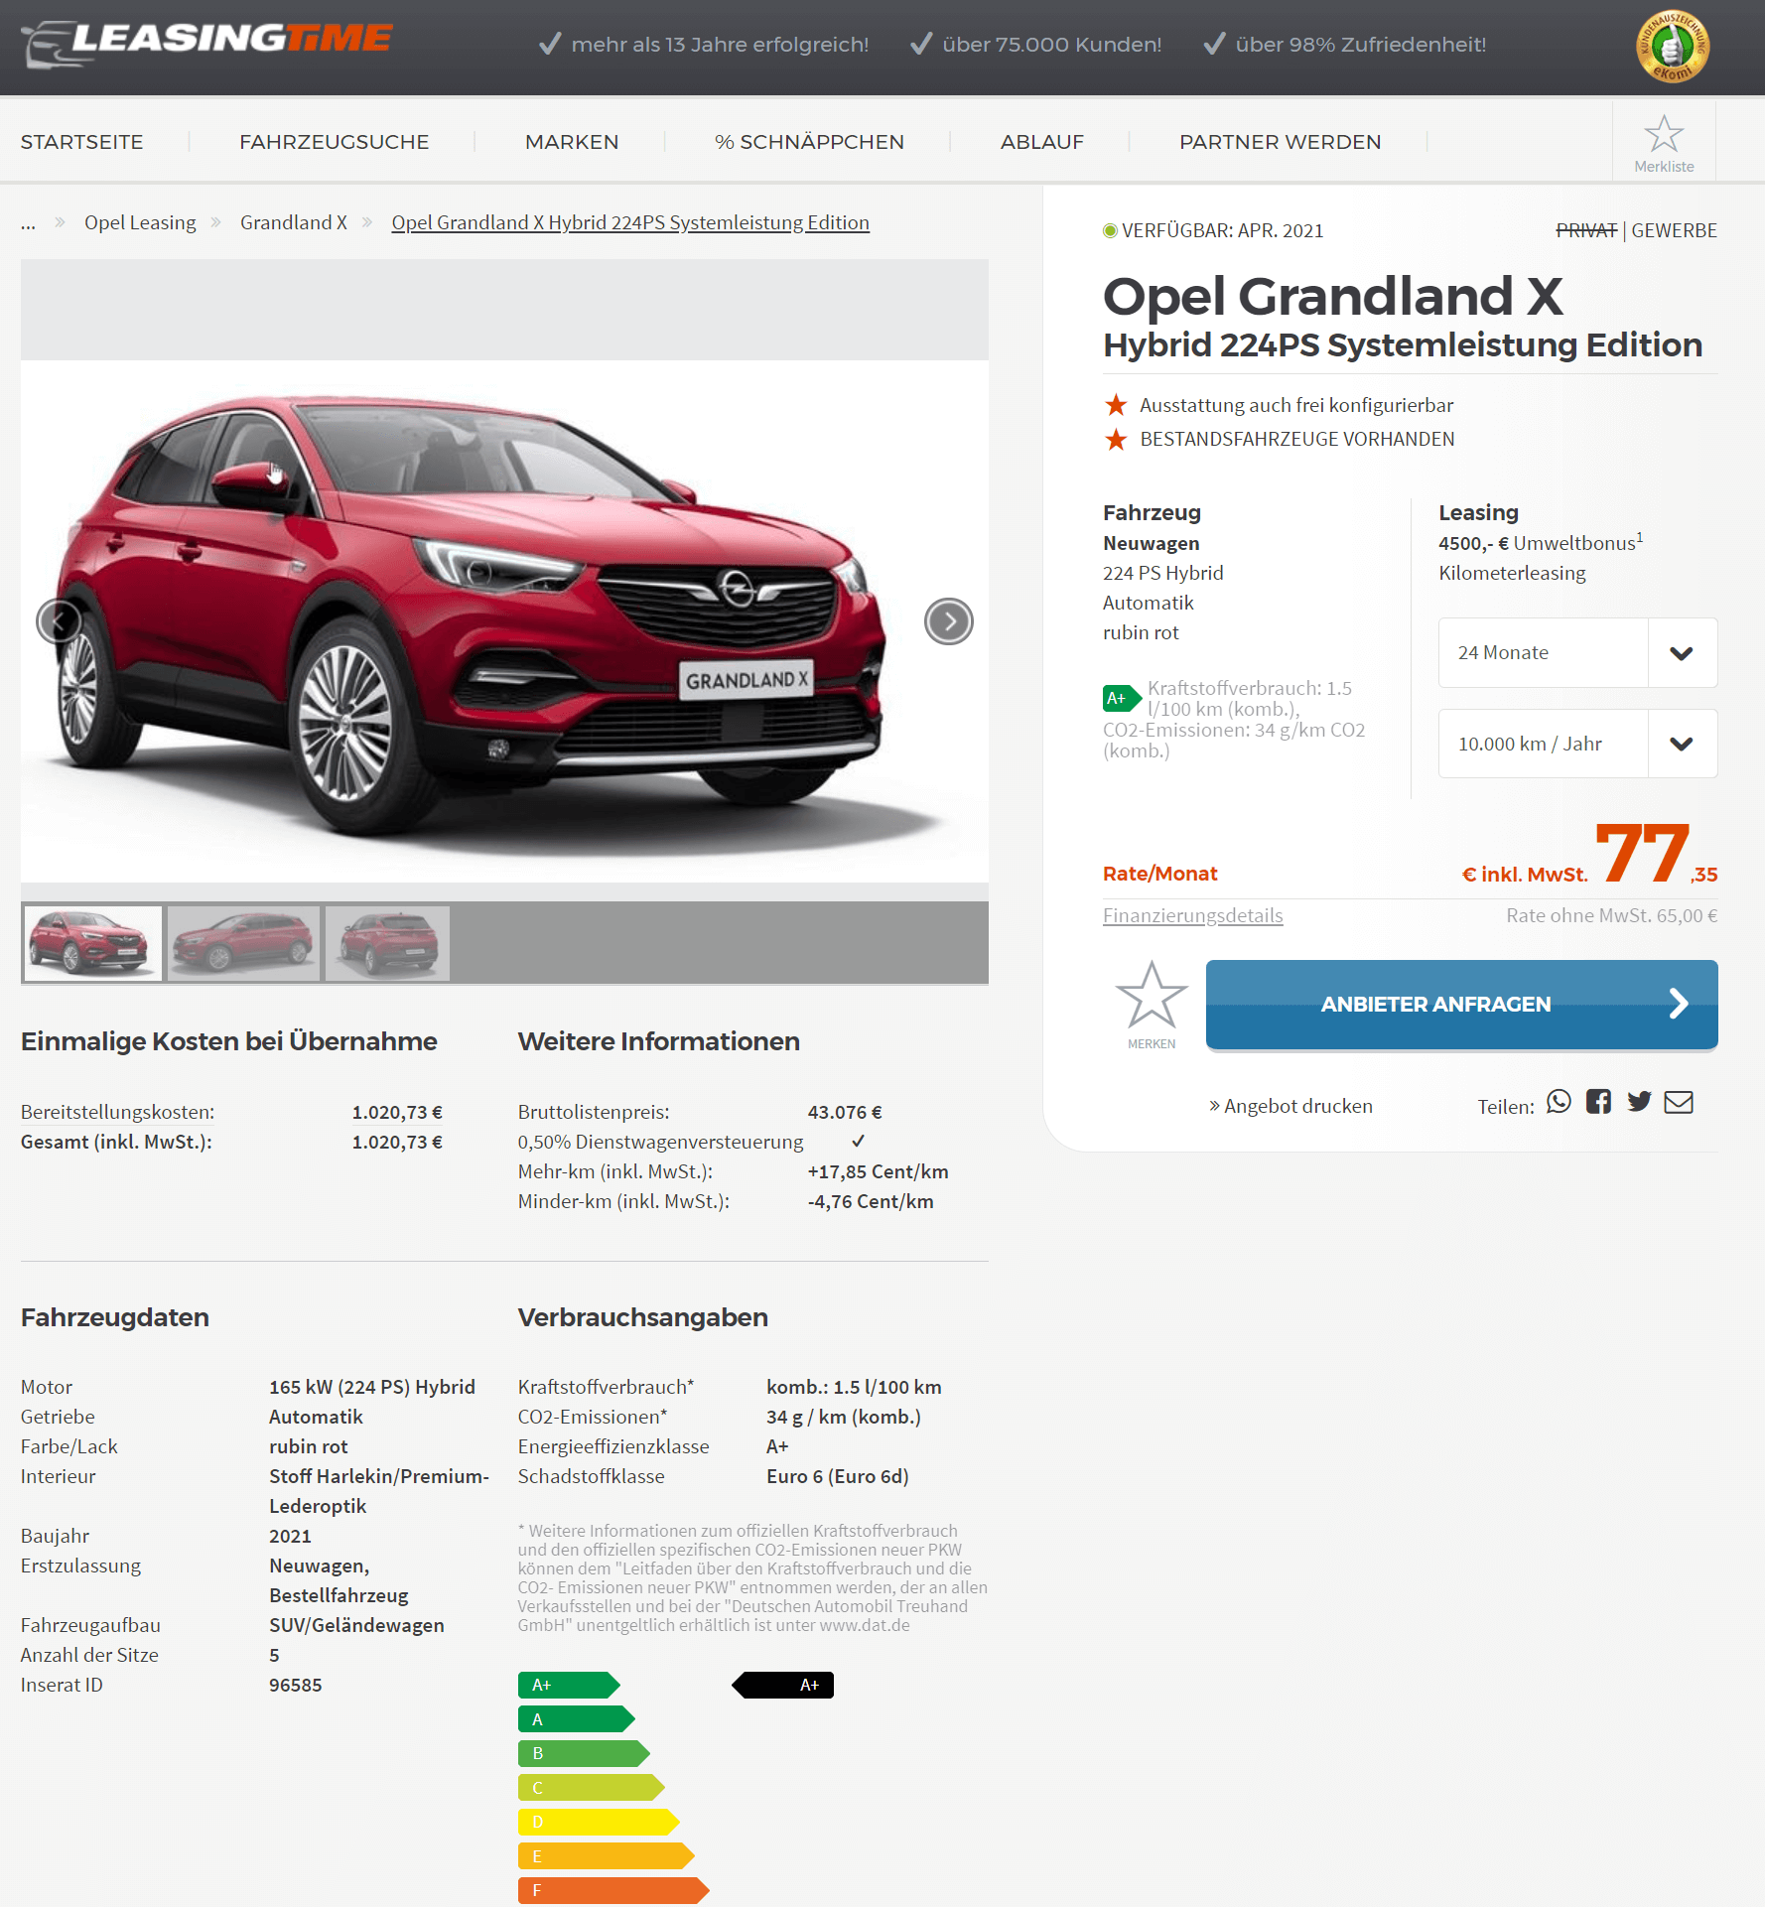Expand the breadcrumb ellipsis
Viewport: 1765px width, 1907px height.
[x=28, y=223]
